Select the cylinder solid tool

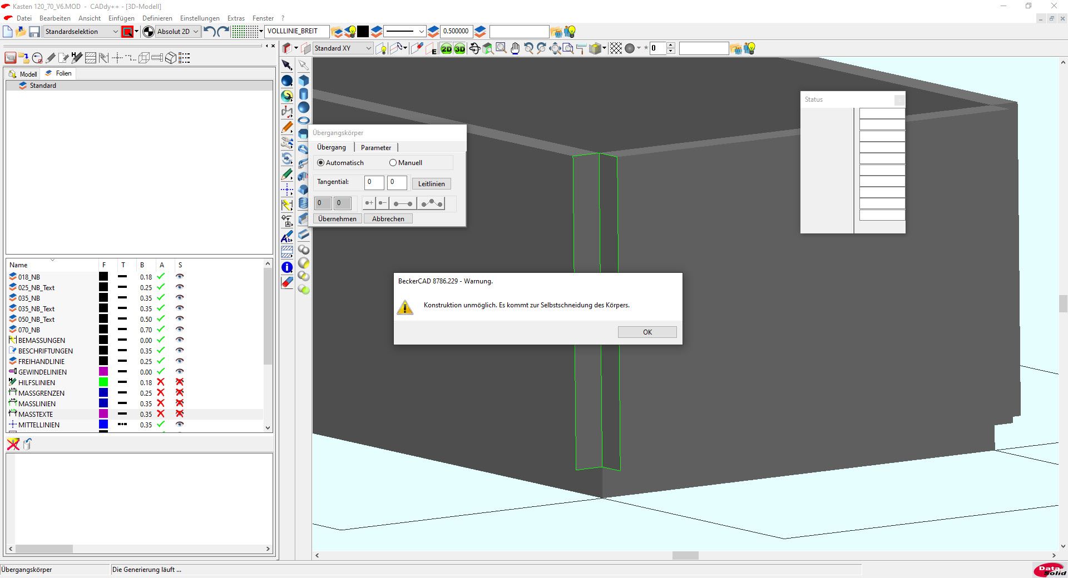coord(303,94)
